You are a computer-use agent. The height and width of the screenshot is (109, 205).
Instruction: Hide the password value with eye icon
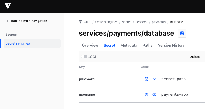click(x=154, y=79)
